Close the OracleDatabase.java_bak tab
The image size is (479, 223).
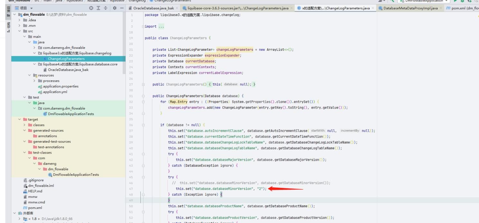click(x=176, y=8)
